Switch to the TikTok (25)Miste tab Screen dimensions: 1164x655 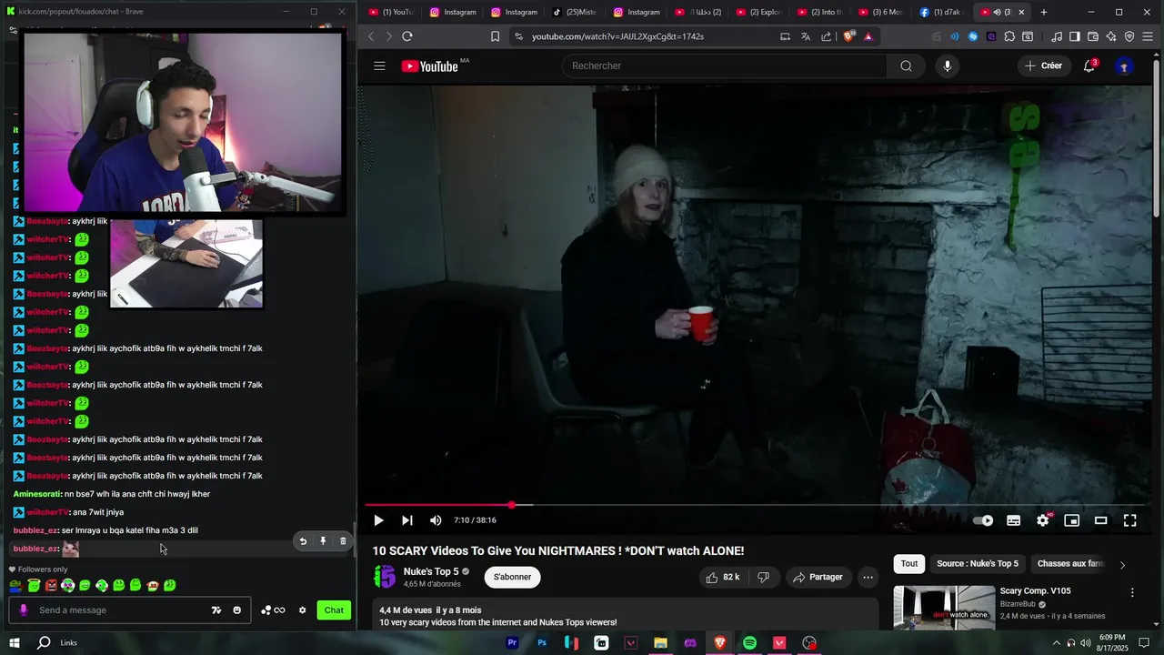click(x=575, y=12)
